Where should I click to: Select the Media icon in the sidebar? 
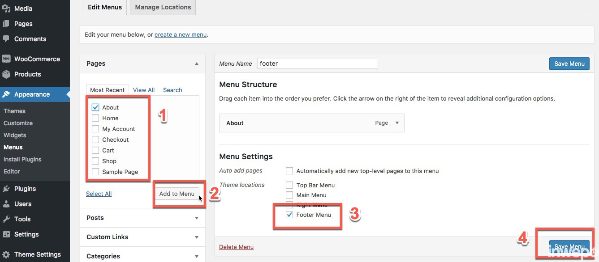tap(7, 8)
